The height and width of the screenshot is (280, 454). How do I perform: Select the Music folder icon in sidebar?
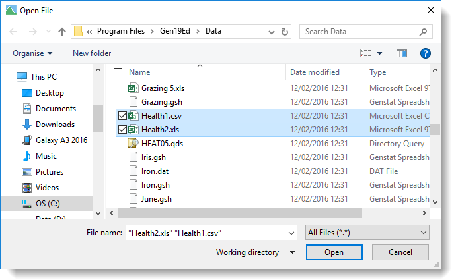tap(27, 156)
